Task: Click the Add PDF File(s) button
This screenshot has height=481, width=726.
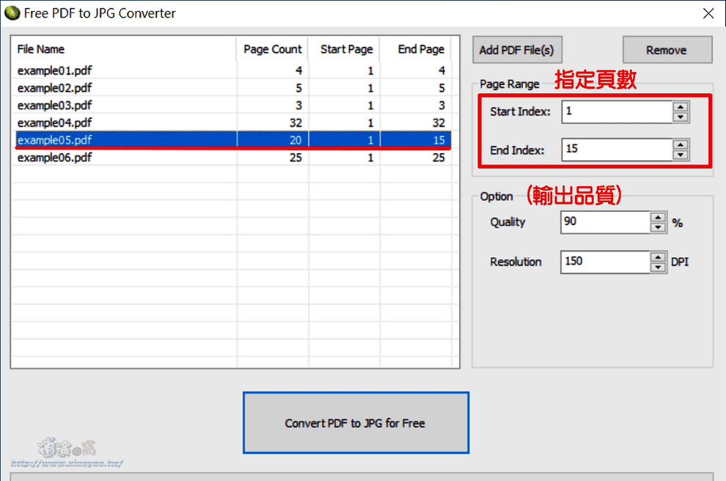Action: pyautogui.click(x=517, y=49)
